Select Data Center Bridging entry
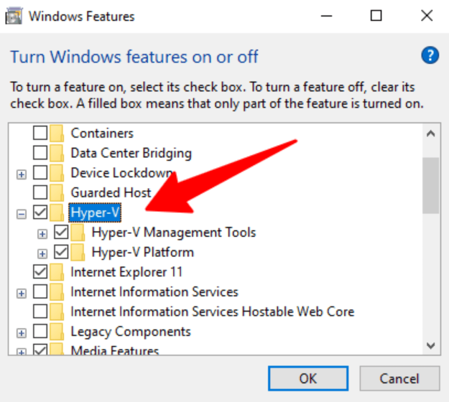Screen dimensions: 449x402 pyautogui.click(x=131, y=153)
